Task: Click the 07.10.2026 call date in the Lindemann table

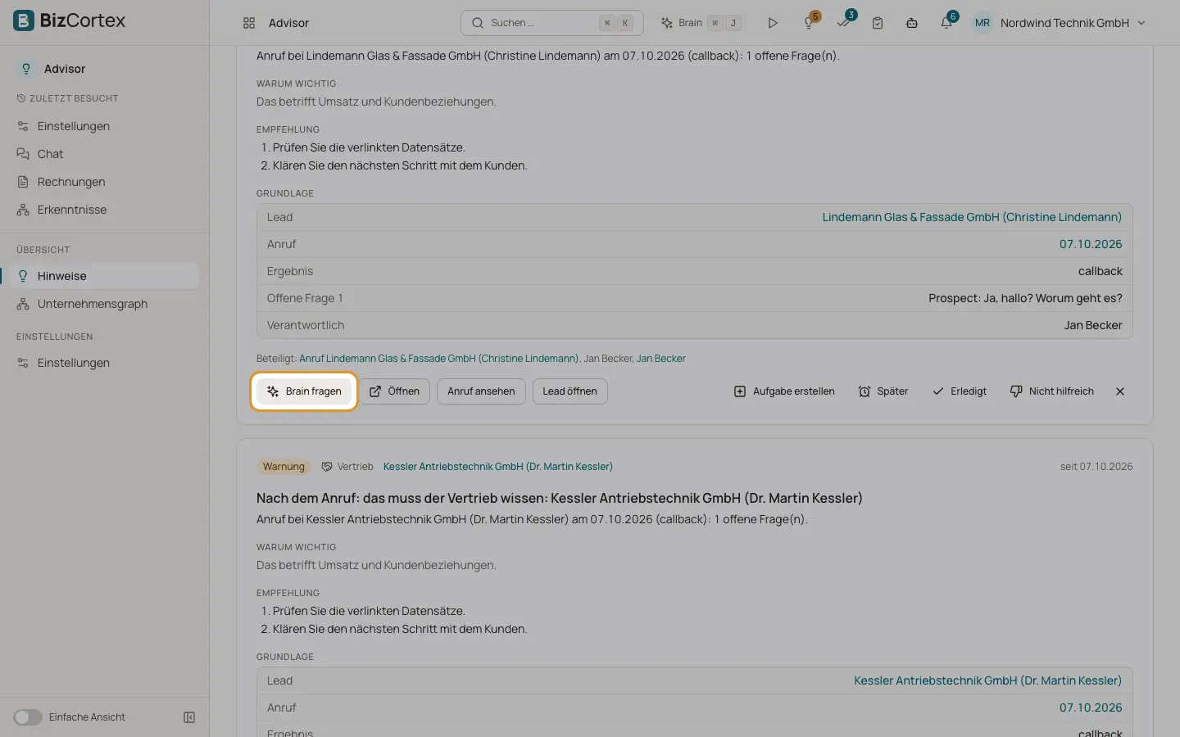Action: tap(1091, 244)
